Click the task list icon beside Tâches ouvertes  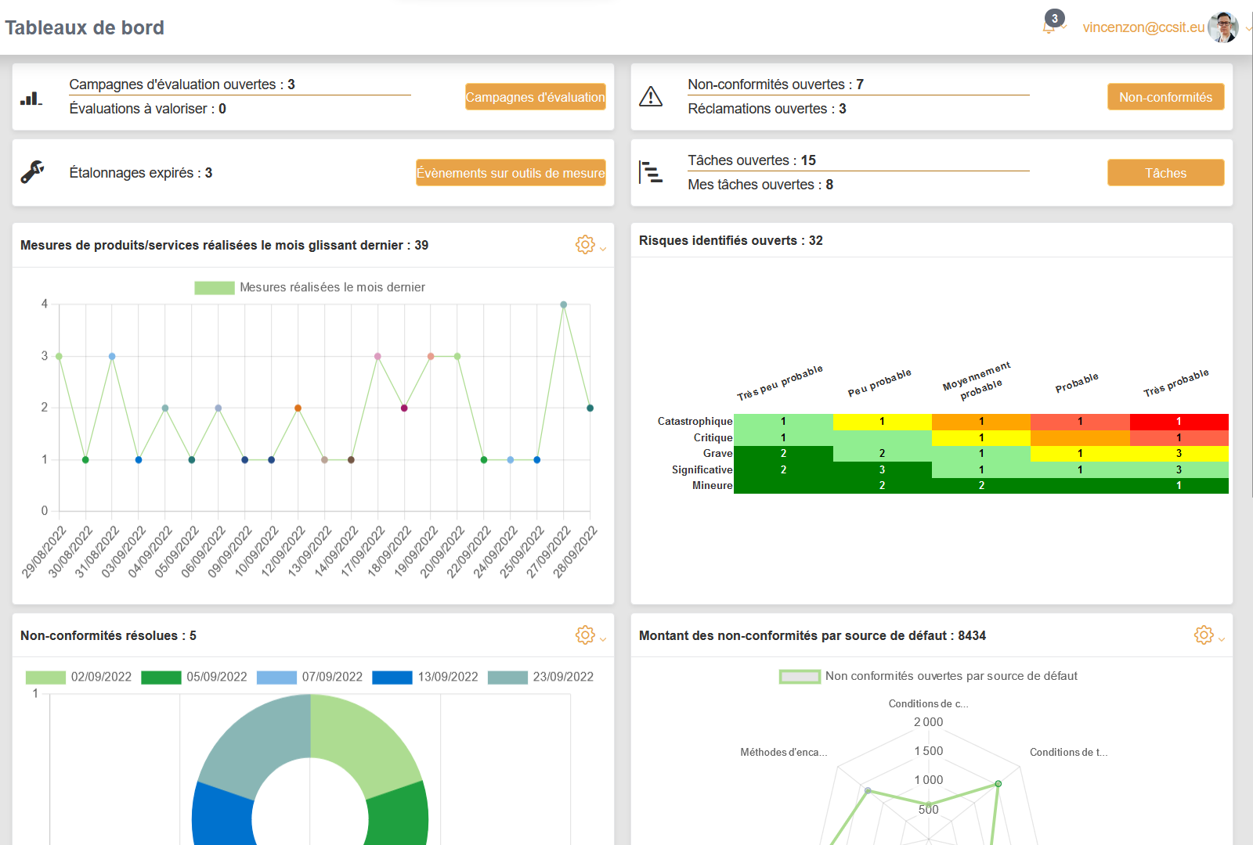pyautogui.click(x=651, y=172)
